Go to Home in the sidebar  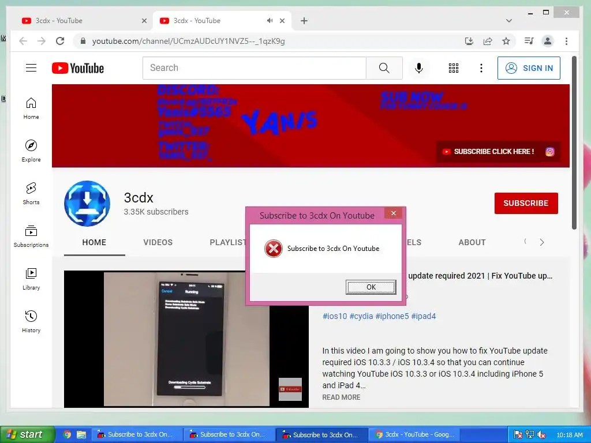(31, 108)
